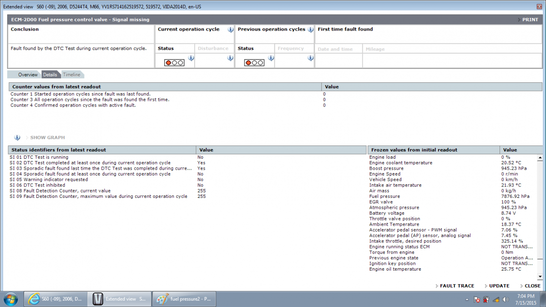Open the Windows Start menu
The width and height of the screenshot is (546, 307).
[x=10, y=299]
